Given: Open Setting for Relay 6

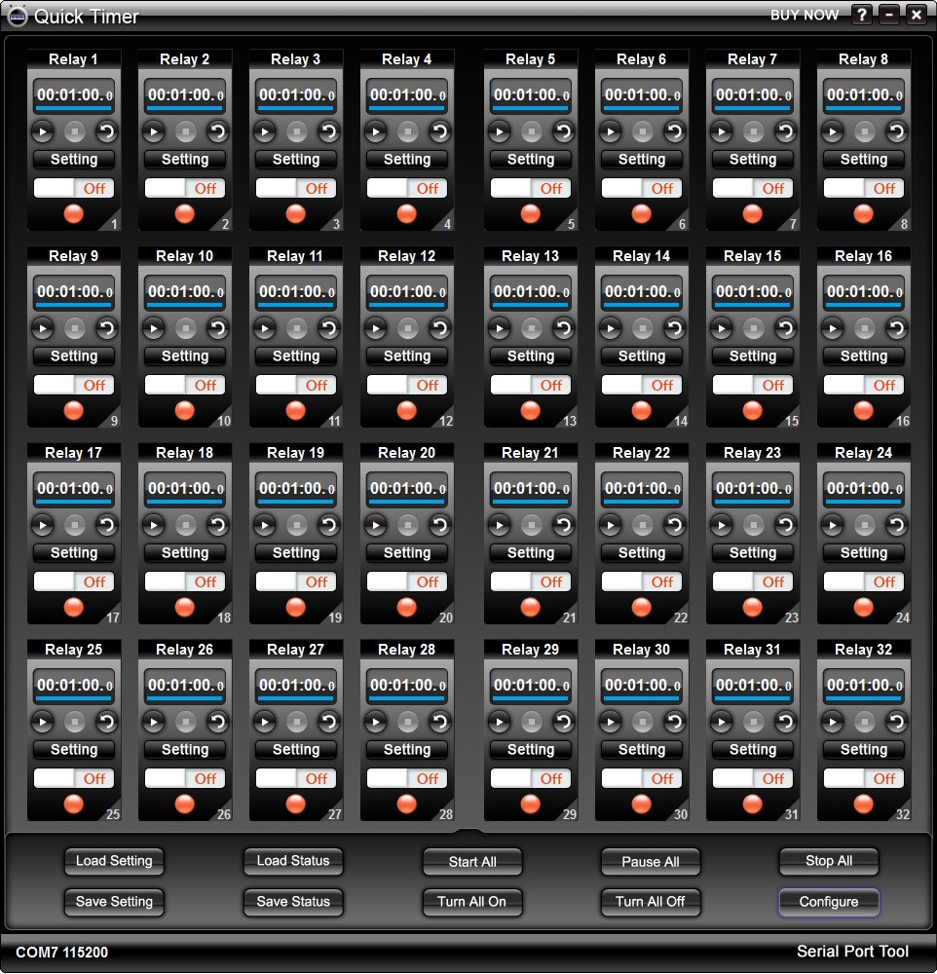Looking at the screenshot, I should pyautogui.click(x=642, y=160).
